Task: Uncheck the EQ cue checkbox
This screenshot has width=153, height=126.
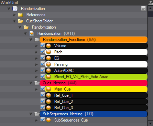Action: (43, 57)
